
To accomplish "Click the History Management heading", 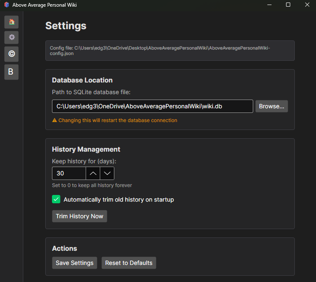I will click(x=86, y=150).
